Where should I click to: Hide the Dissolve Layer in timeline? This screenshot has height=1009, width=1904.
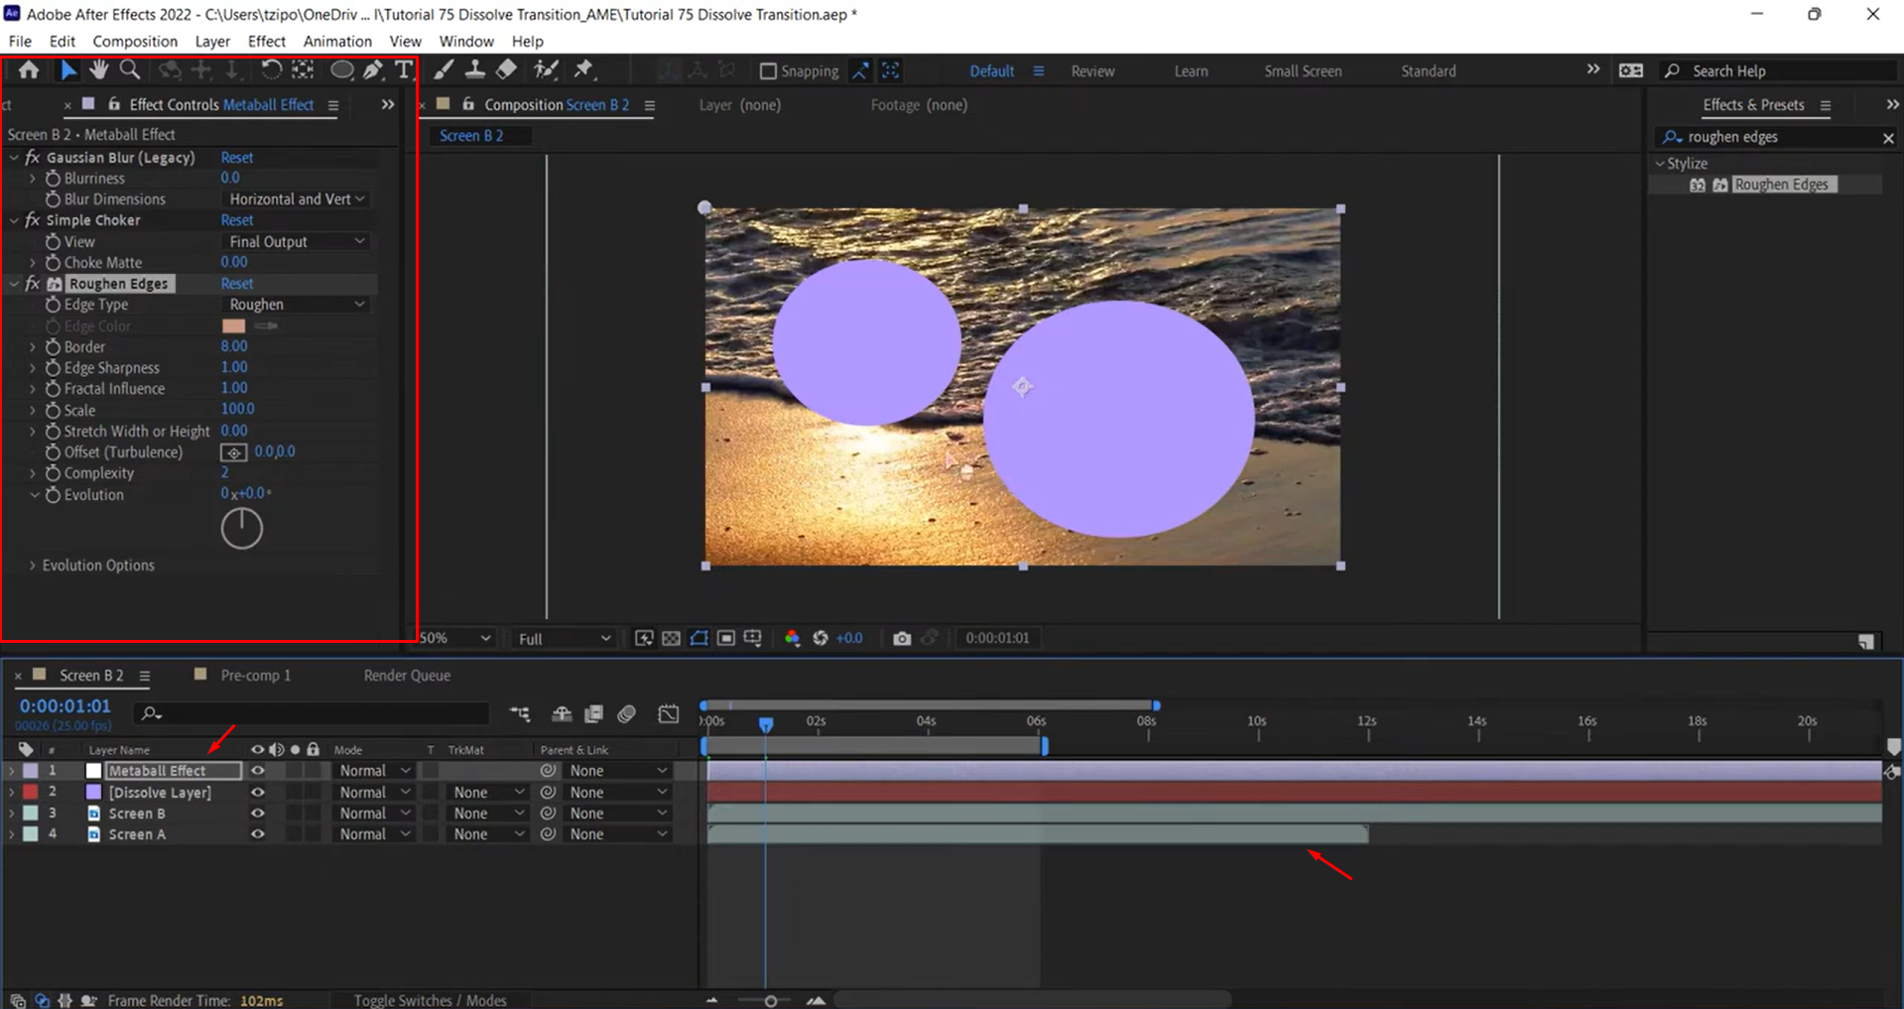coord(257,792)
